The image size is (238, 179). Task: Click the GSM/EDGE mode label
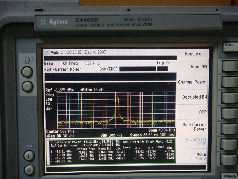[108, 69]
